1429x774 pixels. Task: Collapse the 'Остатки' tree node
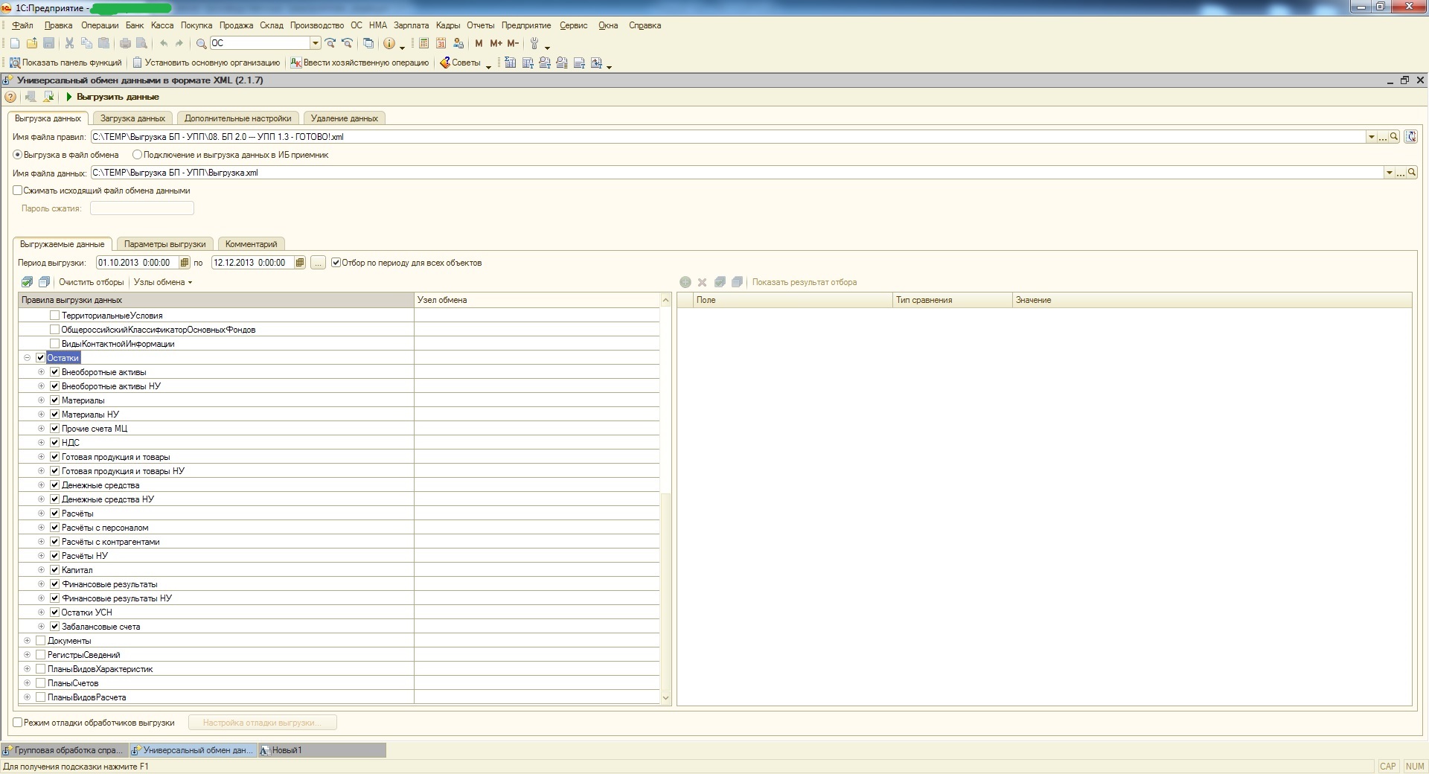tap(27, 358)
